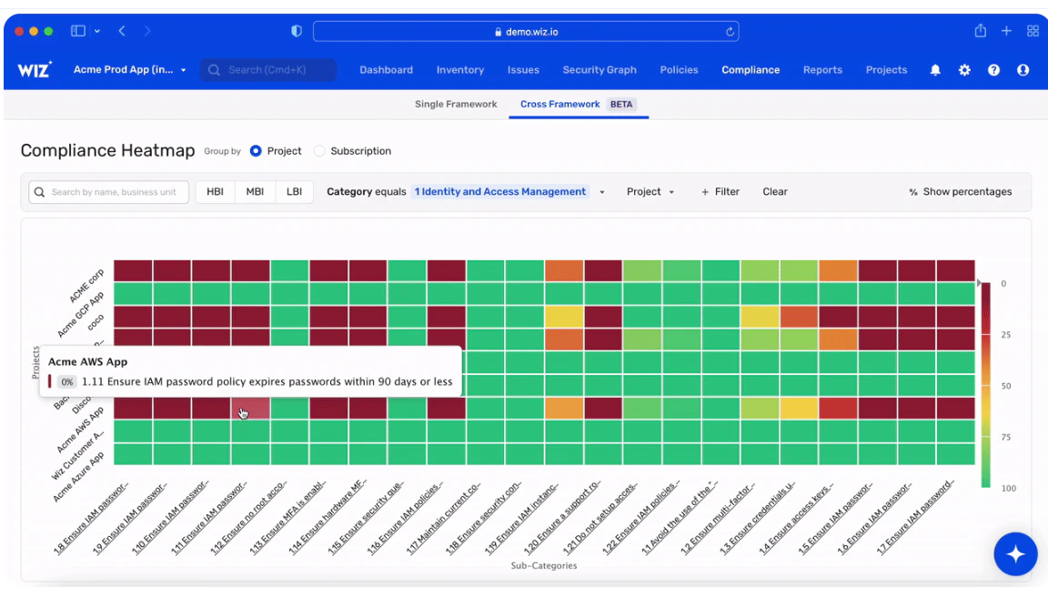Screen dimensions: 1048x597
Task: Click the AI assistant sparkle button
Action: (1015, 553)
